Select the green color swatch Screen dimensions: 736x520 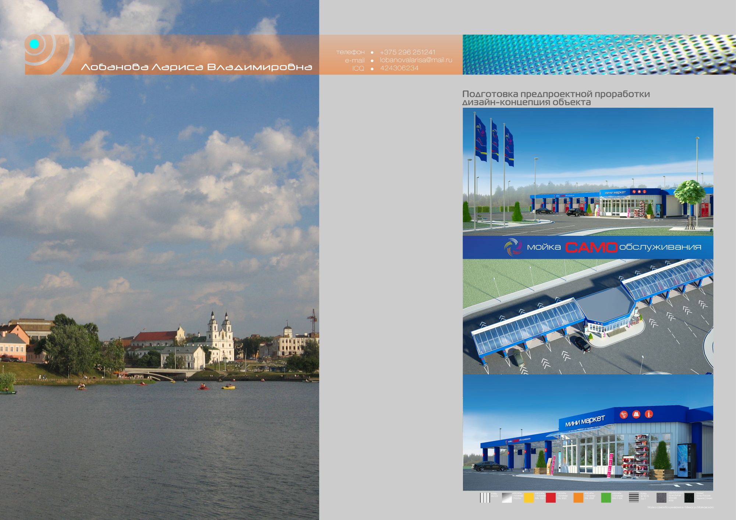point(606,498)
